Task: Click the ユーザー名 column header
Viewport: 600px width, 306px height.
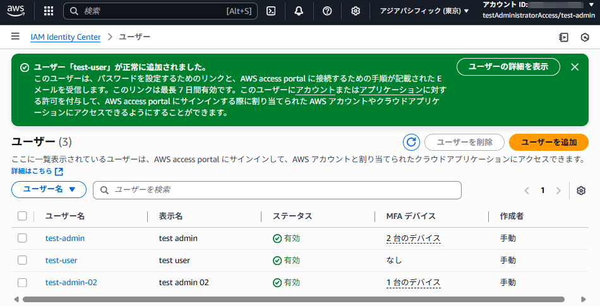Action: click(x=65, y=216)
